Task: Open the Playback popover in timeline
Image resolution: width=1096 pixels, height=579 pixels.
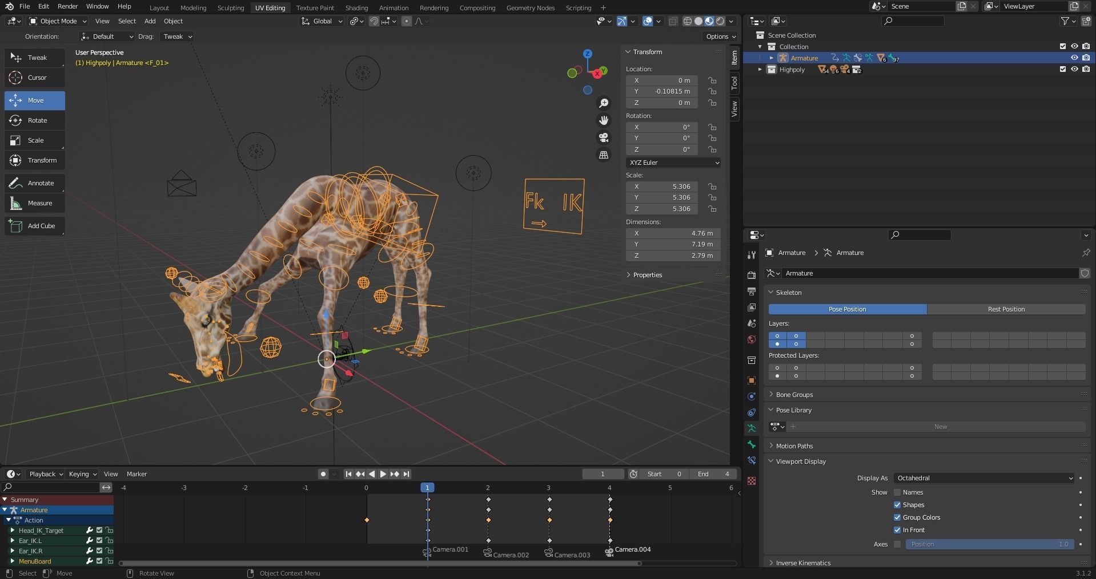Action: coord(46,474)
